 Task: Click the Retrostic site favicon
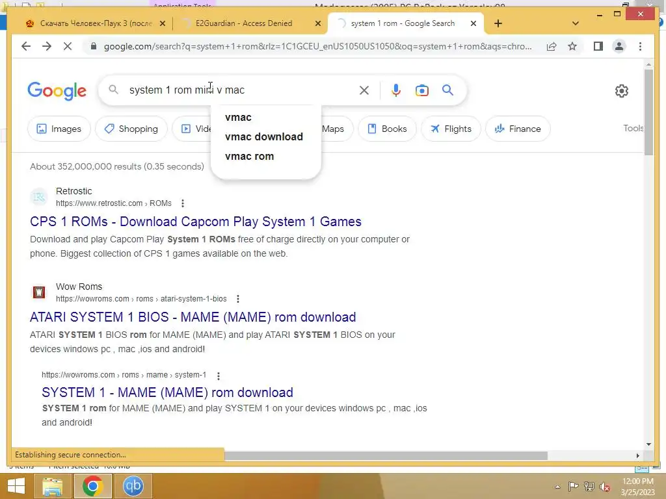[39, 197]
